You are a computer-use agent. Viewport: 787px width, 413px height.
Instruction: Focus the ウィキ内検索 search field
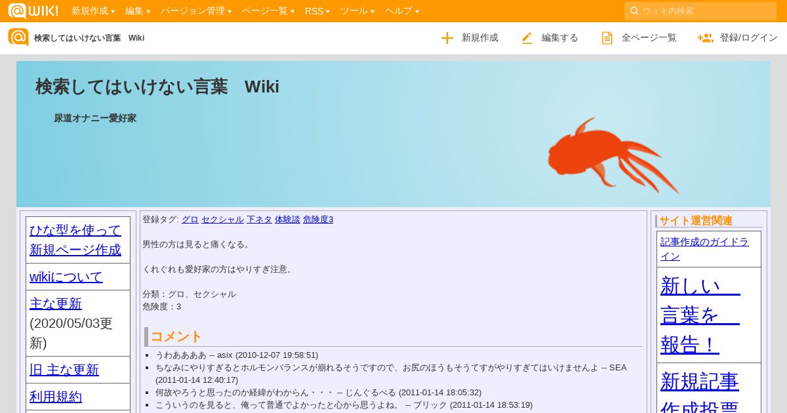[700, 11]
